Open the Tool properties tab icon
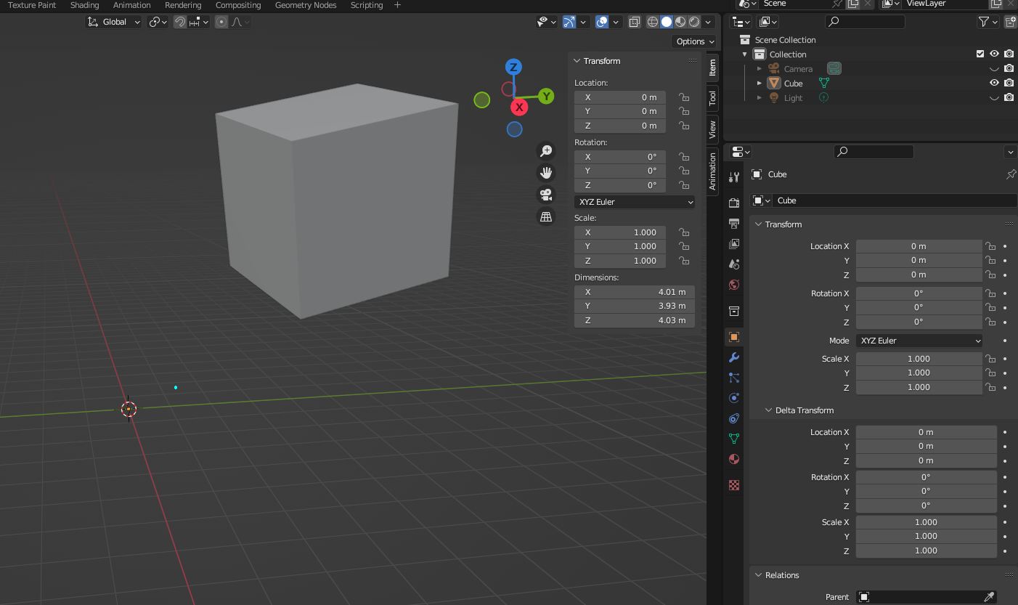The width and height of the screenshot is (1018, 605). [734, 176]
